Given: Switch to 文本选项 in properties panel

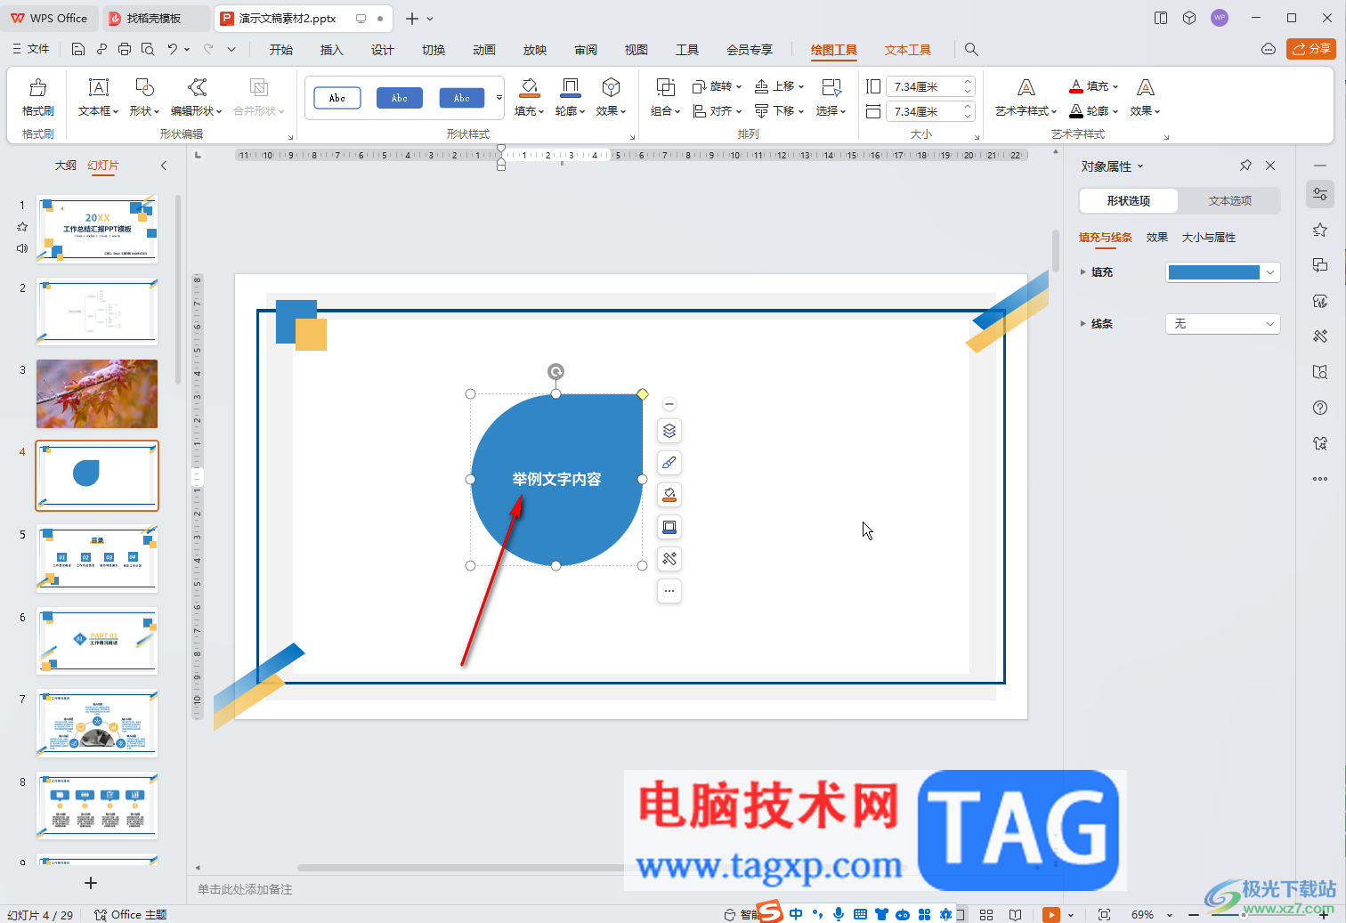Looking at the screenshot, I should tap(1229, 201).
